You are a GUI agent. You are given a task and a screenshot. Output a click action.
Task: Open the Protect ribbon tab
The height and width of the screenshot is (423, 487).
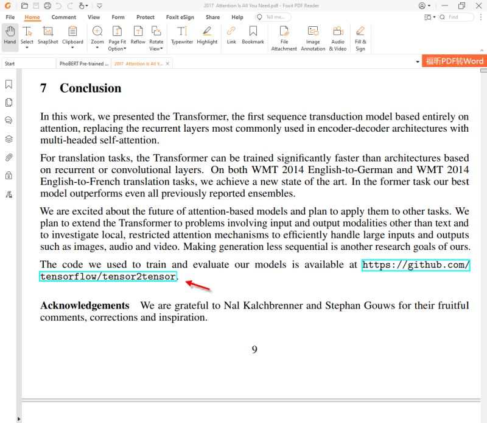[145, 17]
